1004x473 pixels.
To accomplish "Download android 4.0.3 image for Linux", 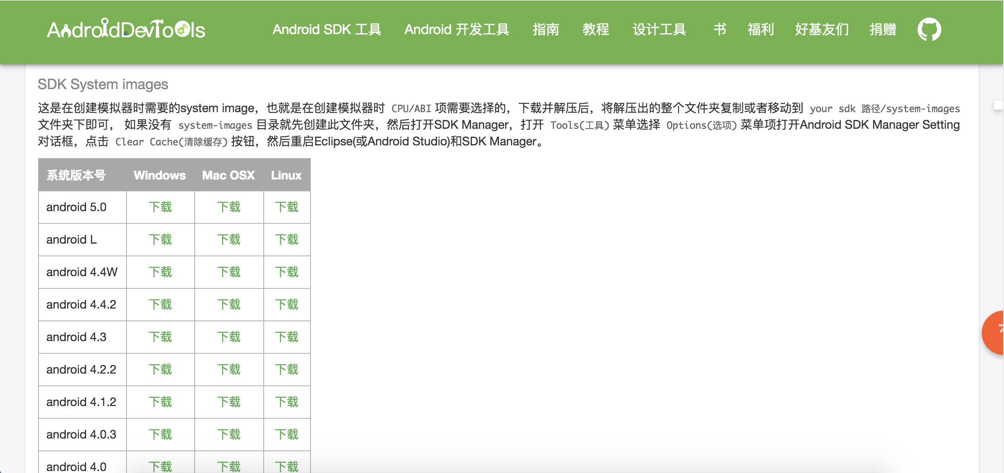I will pos(287,434).
